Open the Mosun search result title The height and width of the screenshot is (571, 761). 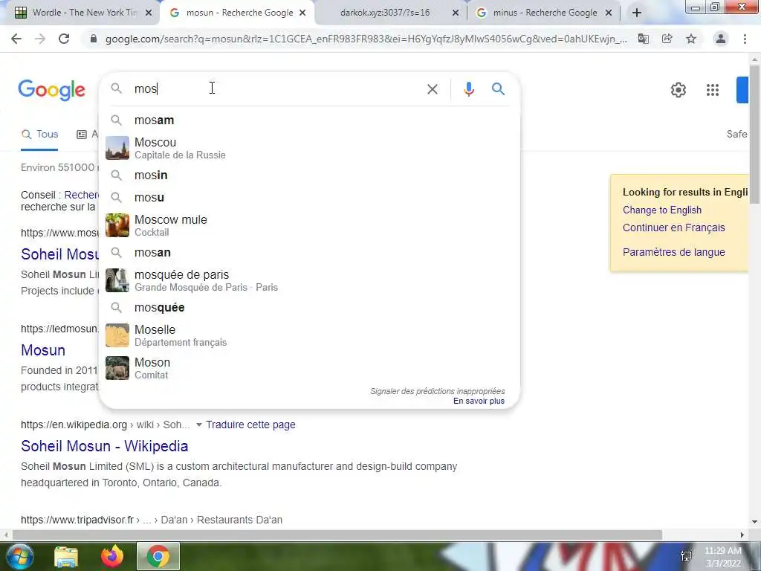point(42,350)
